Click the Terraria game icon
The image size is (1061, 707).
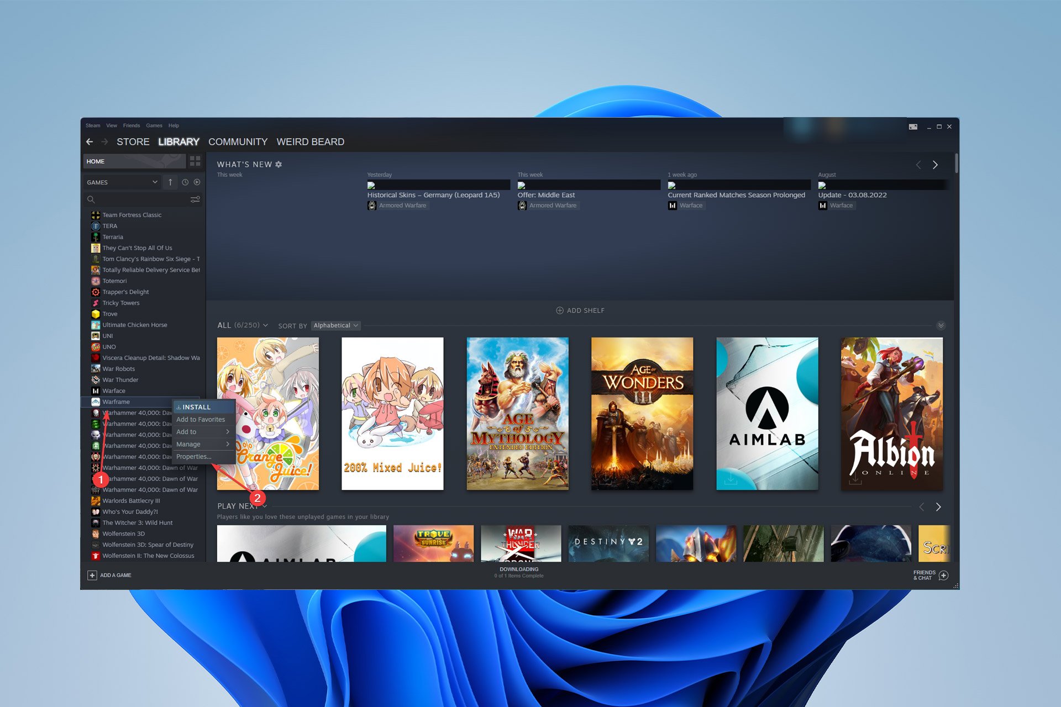(x=96, y=237)
